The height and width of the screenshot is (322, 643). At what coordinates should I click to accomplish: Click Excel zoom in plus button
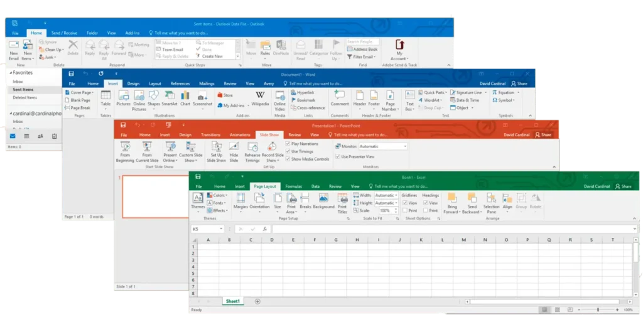tap(617, 310)
